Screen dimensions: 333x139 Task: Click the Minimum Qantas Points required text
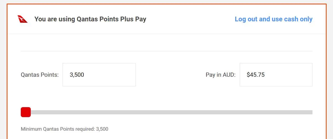tap(65, 129)
